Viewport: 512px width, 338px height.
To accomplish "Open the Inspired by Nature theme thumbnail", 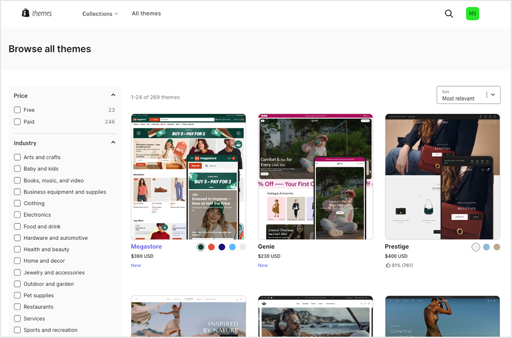I will point(188,316).
